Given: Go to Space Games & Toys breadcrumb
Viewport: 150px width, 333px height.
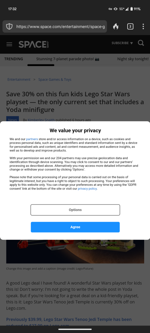Looking at the screenshot, I should click(x=55, y=79).
